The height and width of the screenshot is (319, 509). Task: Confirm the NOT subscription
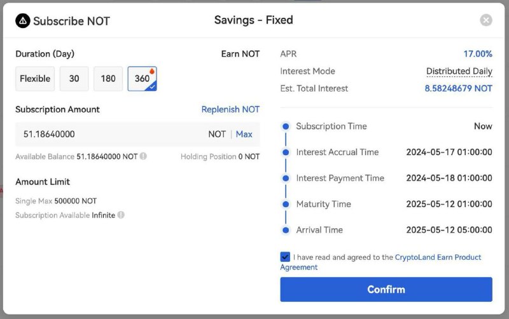(386, 290)
